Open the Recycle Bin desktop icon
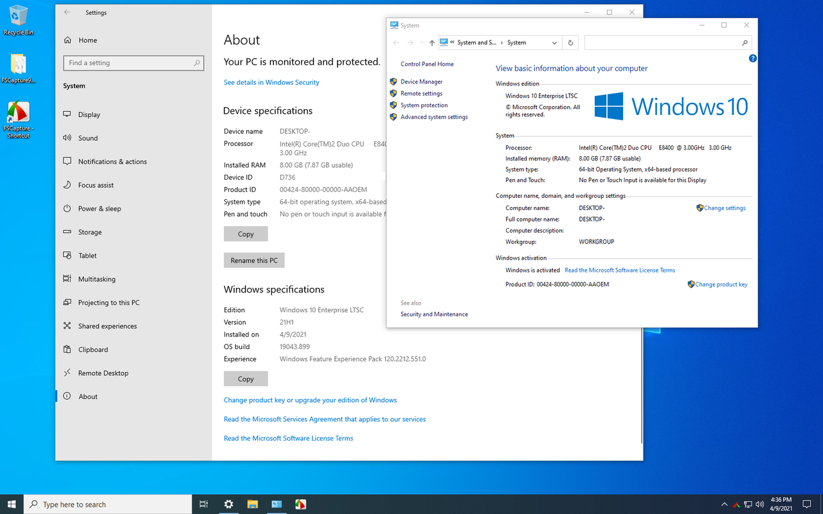Image resolution: width=823 pixels, height=514 pixels. (18, 20)
